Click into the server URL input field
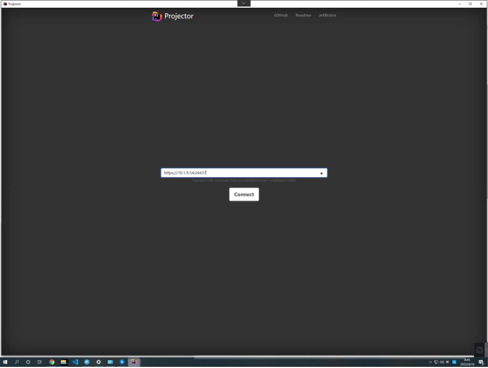The height and width of the screenshot is (368, 488). pos(239,173)
